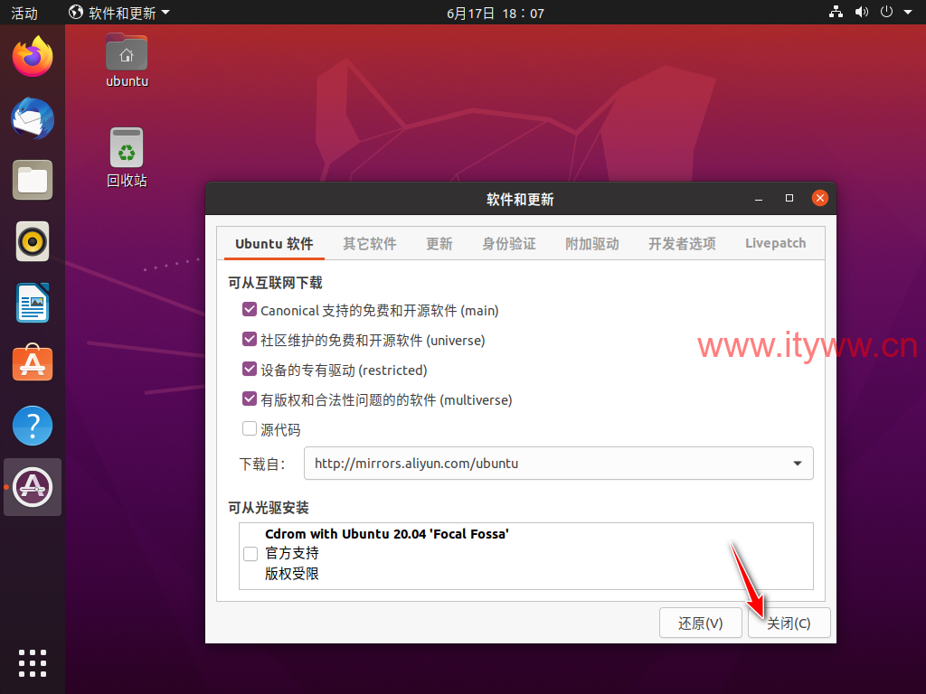Screen dimensions: 926x694
Task: Expand system menu arrow in top bar
Action: click(x=908, y=12)
